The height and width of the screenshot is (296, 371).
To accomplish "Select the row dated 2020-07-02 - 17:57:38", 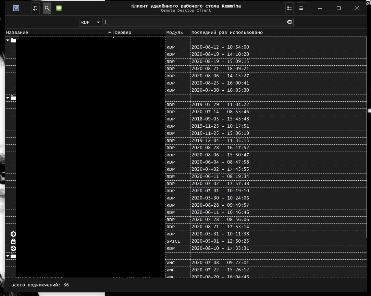I will 186,184.
